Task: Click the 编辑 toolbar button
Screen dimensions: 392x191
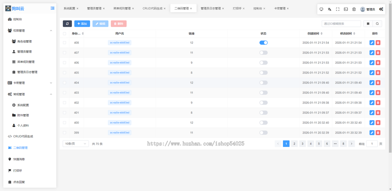Action: click(100, 24)
